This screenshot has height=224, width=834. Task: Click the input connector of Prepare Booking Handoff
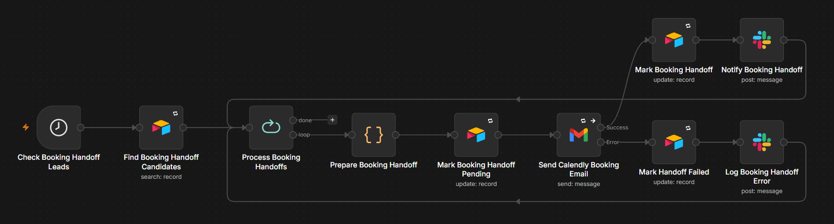(x=352, y=135)
